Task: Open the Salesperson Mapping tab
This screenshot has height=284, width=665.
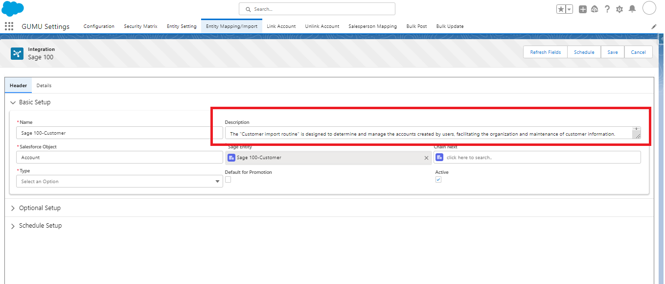Action: point(373,26)
